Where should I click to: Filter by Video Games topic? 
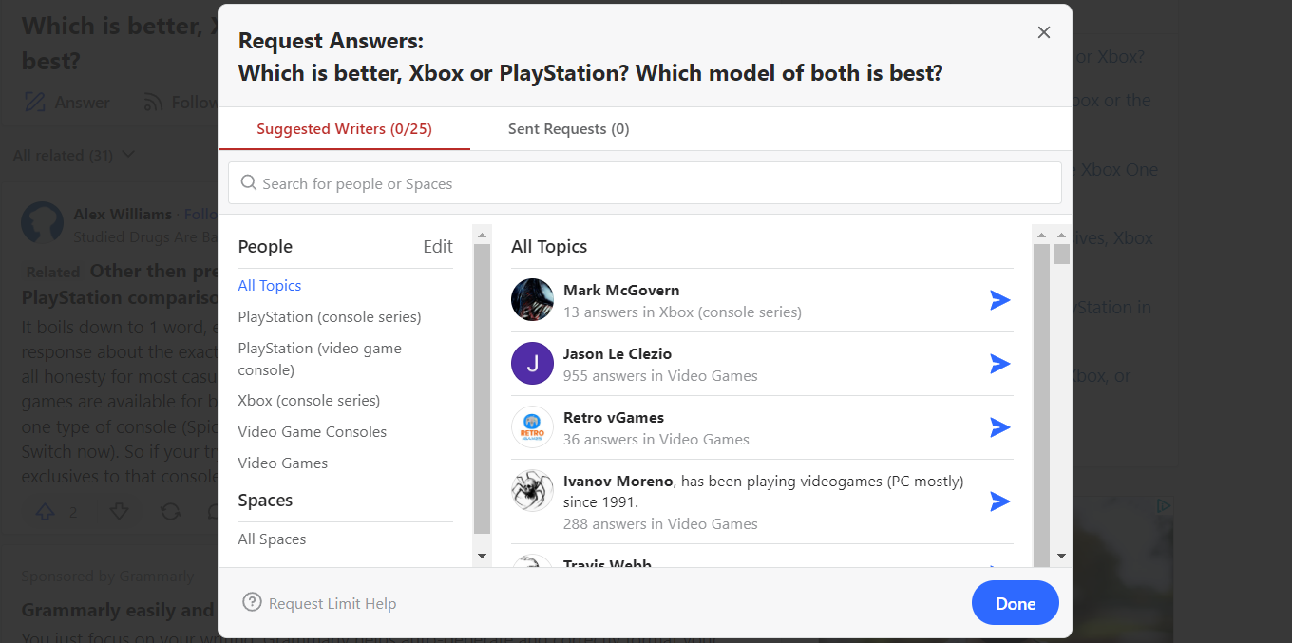point(283,463)
